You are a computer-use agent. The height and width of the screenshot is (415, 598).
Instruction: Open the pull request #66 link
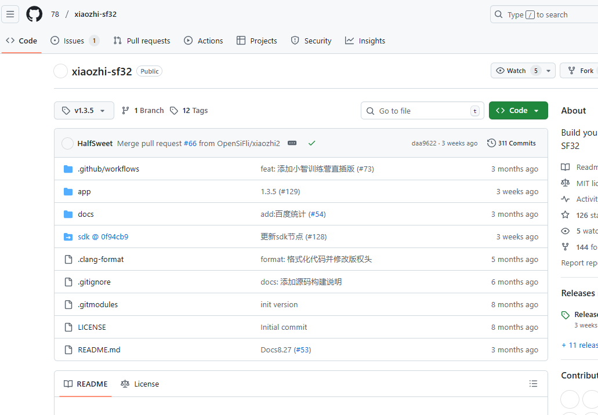pos(190,143)
